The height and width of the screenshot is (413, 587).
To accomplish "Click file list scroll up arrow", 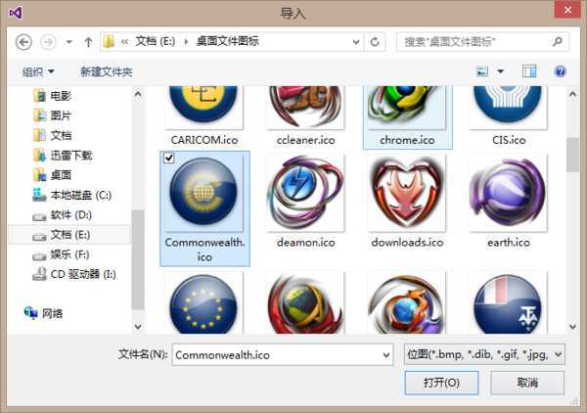I will tap(572, 94).
